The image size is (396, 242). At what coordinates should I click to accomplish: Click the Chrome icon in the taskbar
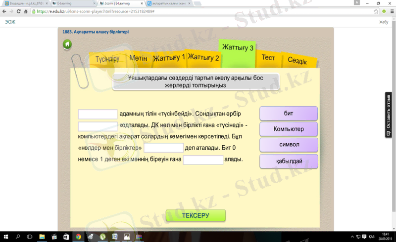point(78,237)
